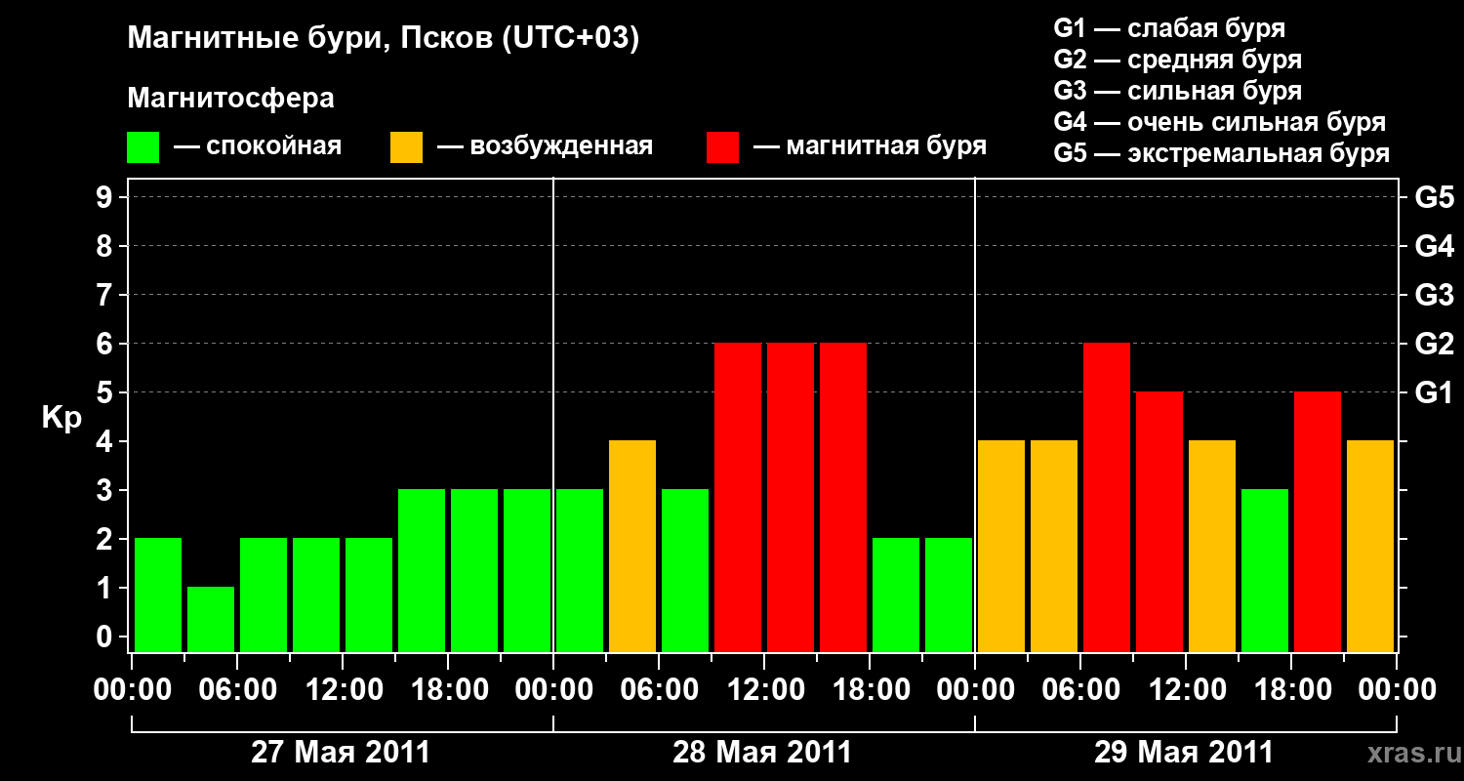Click the 28 May 09:00–12:00 red bar
The width and height of the screenshot is (1464, 781).
tap(738, 497)
